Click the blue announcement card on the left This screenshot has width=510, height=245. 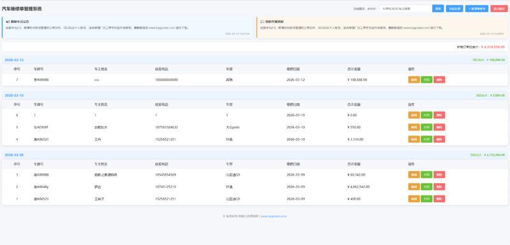click(x=127, y=27)
